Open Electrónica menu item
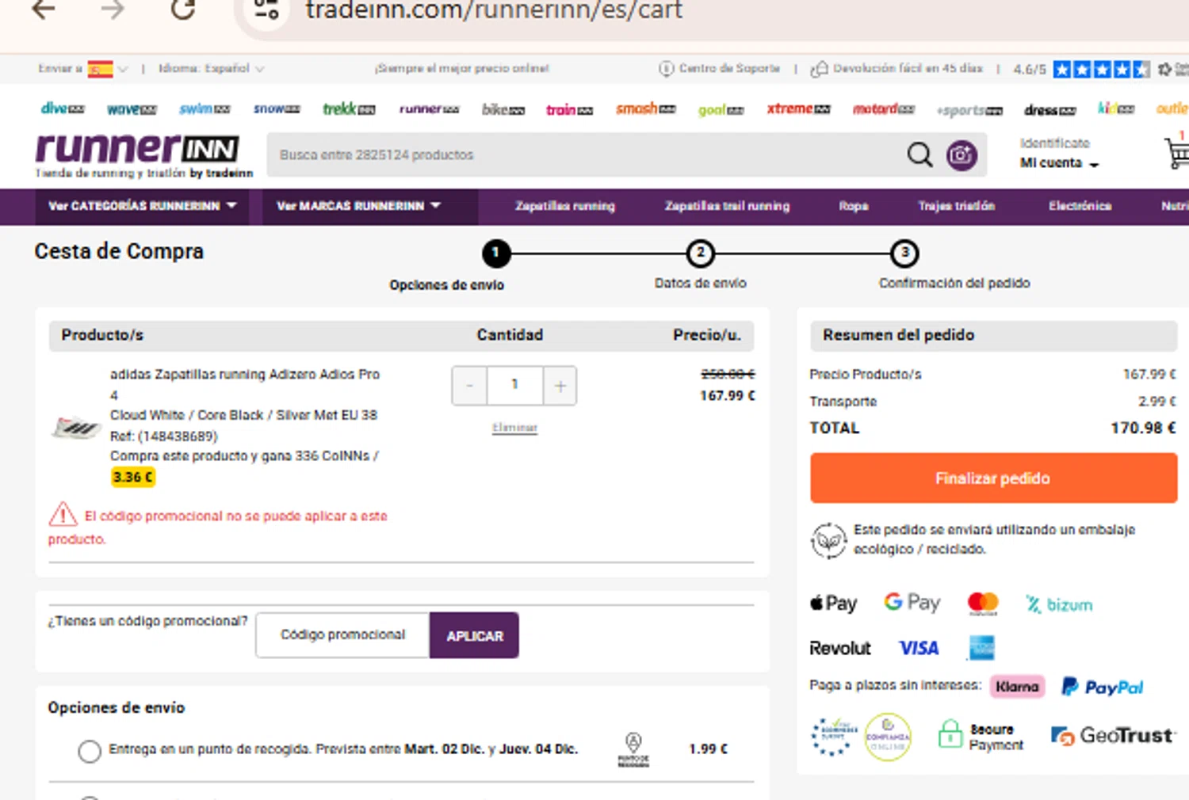Viewport: 1189px width, 800px height. (x=1080, y=206)
